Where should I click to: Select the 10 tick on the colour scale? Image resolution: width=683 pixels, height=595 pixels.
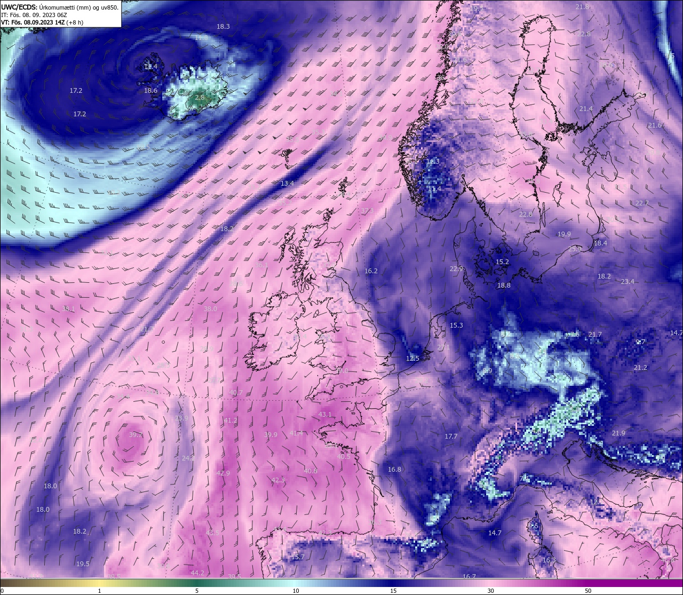click(x=296, y=591)
